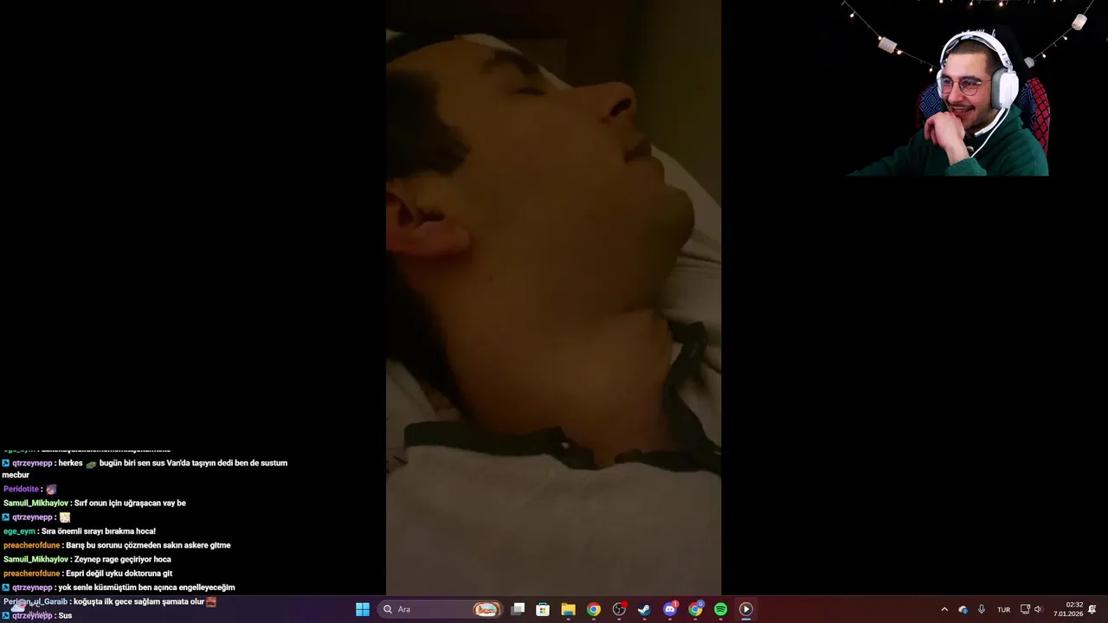Open File Explorer folder icon
Image resolution: width=1108 pixels, height=623 pixels.
click(568, 609)
